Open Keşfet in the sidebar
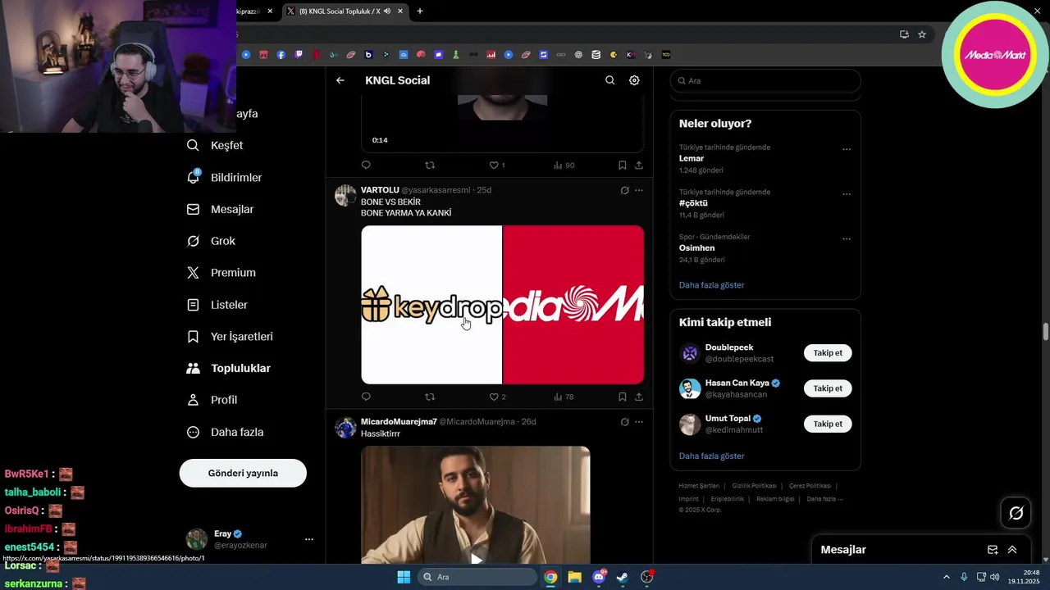 [215, 145]
